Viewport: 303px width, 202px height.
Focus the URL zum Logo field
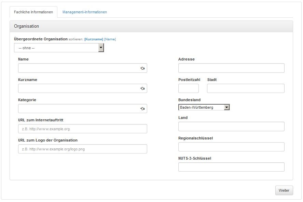[x=82, y=149]
